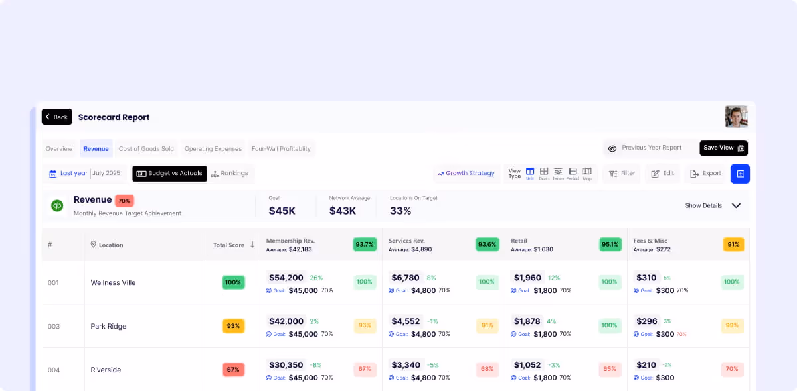Open the user profile photo
The image size is (797, 391).
(x=736, y=117)
